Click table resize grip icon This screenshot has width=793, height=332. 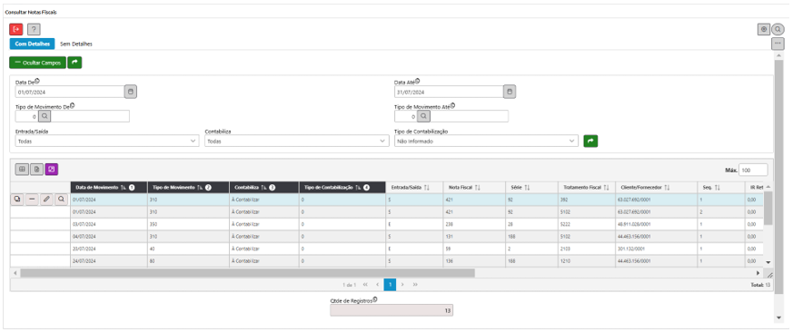[x=769, y=275]
